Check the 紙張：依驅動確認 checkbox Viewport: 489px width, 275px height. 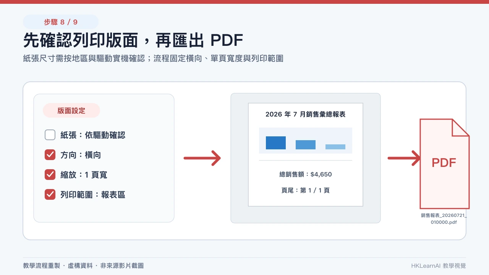point(50,135)
